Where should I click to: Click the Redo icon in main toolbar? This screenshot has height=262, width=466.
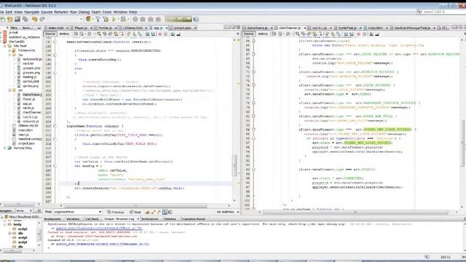[42, 20]
